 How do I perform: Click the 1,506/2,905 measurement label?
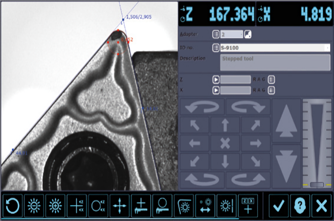(x=139, y=17)
